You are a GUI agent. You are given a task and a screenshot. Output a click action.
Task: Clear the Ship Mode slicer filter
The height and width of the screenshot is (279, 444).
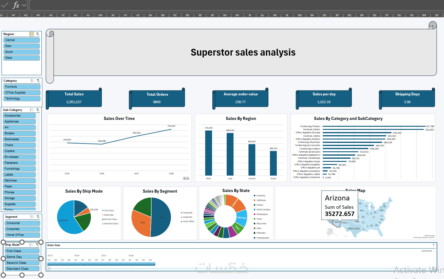[x=38, y=245]
